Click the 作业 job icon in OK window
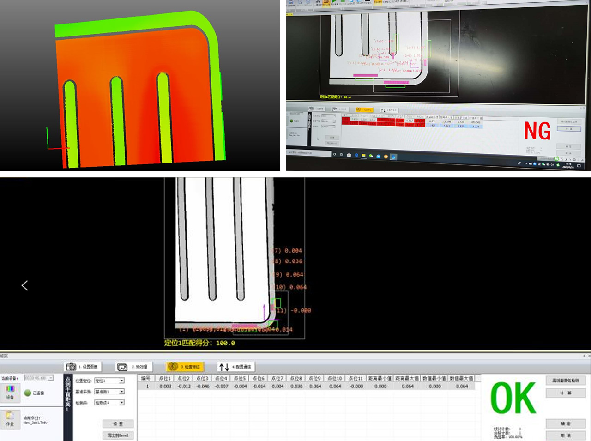591x441 pixels. tap(10, 419)
